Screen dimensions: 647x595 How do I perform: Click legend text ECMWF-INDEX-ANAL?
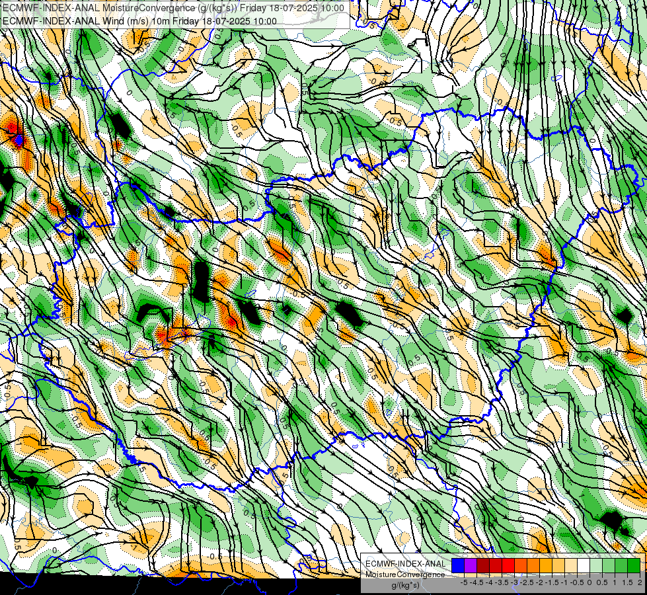click(406, 564)
